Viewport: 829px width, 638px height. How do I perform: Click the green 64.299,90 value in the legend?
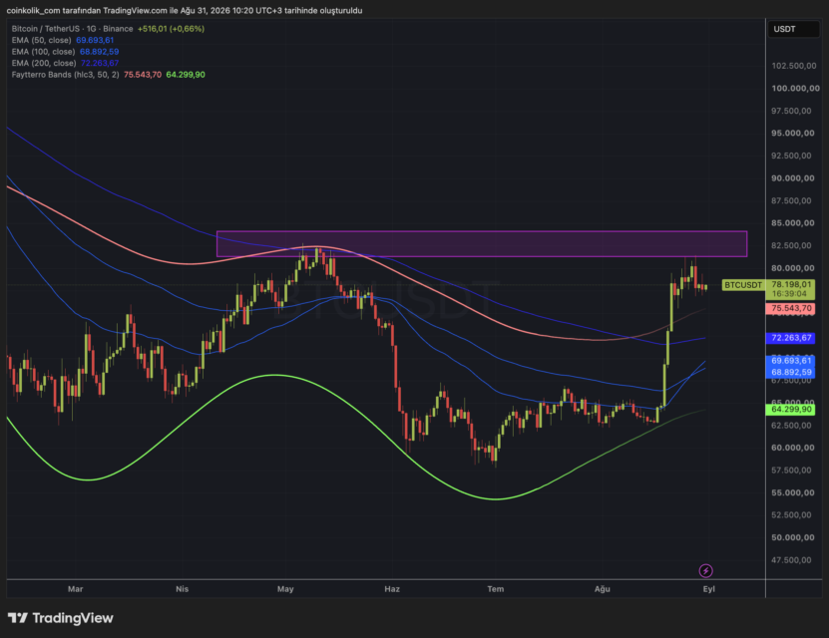(186, 75)
